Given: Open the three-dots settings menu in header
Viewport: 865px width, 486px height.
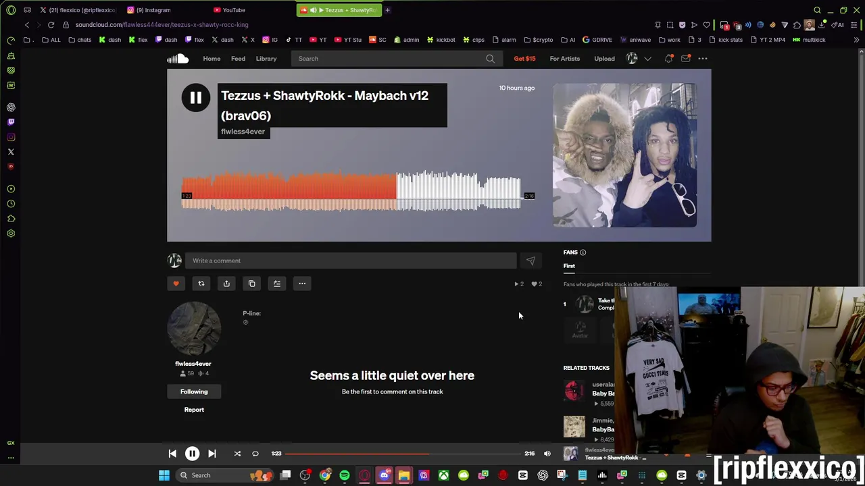Looking at the screenshot, I should (x=703, y=59).
